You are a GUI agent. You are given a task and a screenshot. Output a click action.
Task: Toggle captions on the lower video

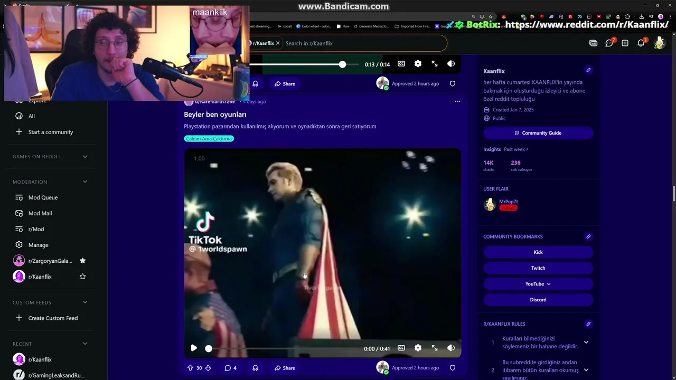coord(401,348)
